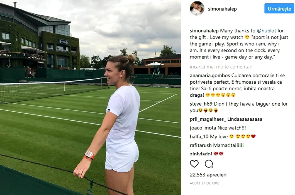Like the post with the heart icon
This screenshot has height=195, width=295.
coord(194,164)
